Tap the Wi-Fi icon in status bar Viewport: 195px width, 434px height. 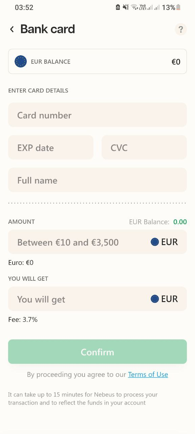coord(134,7)
